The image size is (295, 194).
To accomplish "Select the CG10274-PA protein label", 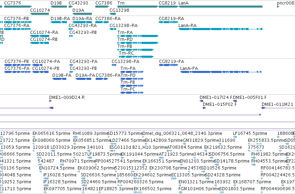I will click(46, 62).
